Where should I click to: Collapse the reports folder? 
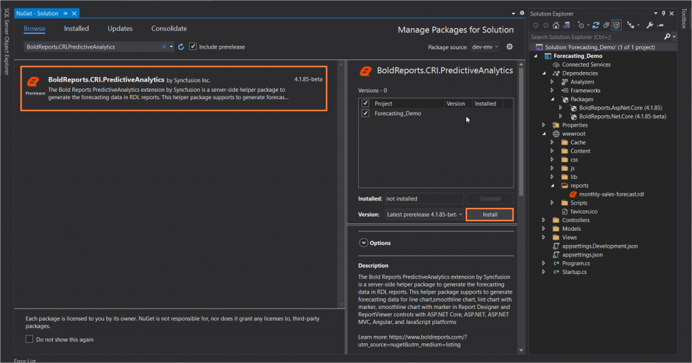[x=552, y=186]
